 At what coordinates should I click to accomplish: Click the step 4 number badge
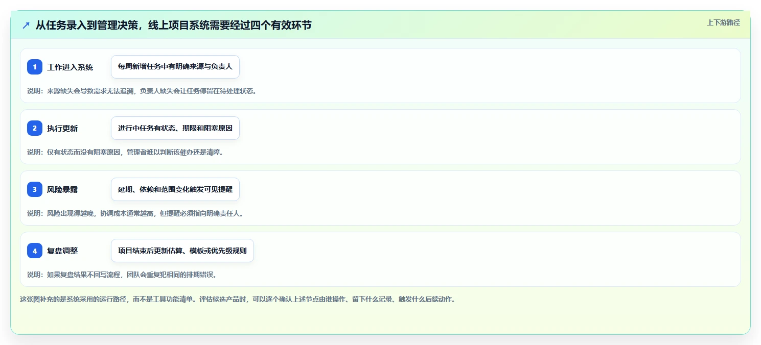35,251
